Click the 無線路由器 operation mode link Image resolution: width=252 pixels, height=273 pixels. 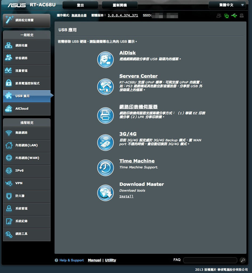pyautogui.click(x=79, y=15)
